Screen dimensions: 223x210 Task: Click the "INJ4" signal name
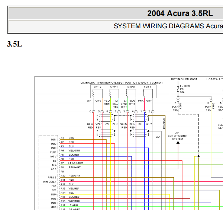pos(54,194)
